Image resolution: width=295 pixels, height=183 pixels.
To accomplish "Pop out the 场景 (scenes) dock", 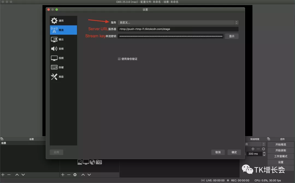I will pos(2,139).
